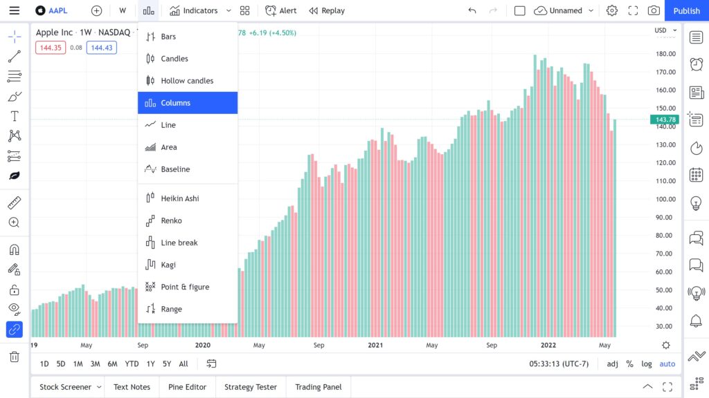Remove drawings with trash icon

15,357
